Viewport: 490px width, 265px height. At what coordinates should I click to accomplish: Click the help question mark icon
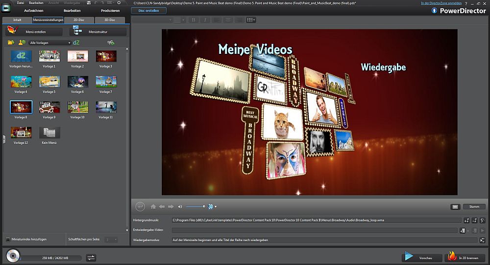[x=466, y=3]
